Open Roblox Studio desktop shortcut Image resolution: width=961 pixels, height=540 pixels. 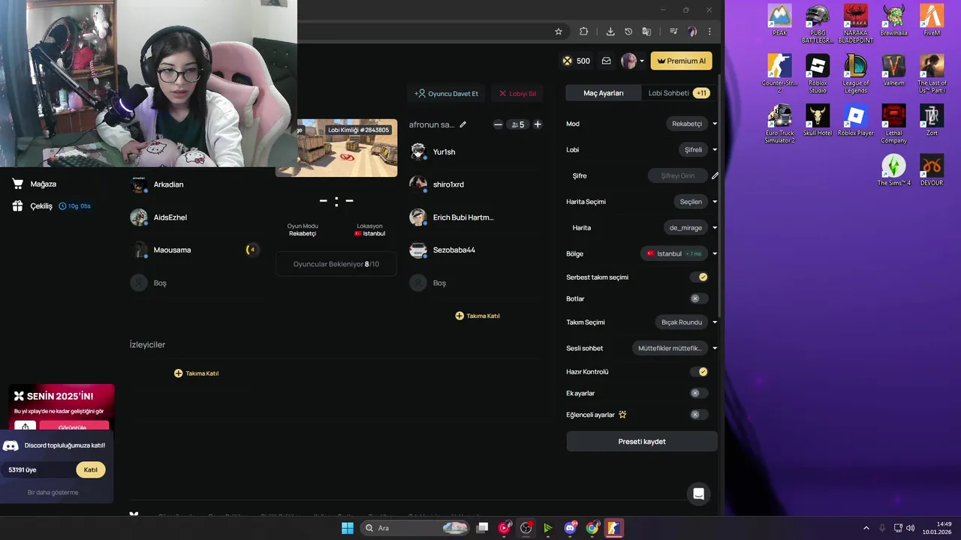click(818, 73)
